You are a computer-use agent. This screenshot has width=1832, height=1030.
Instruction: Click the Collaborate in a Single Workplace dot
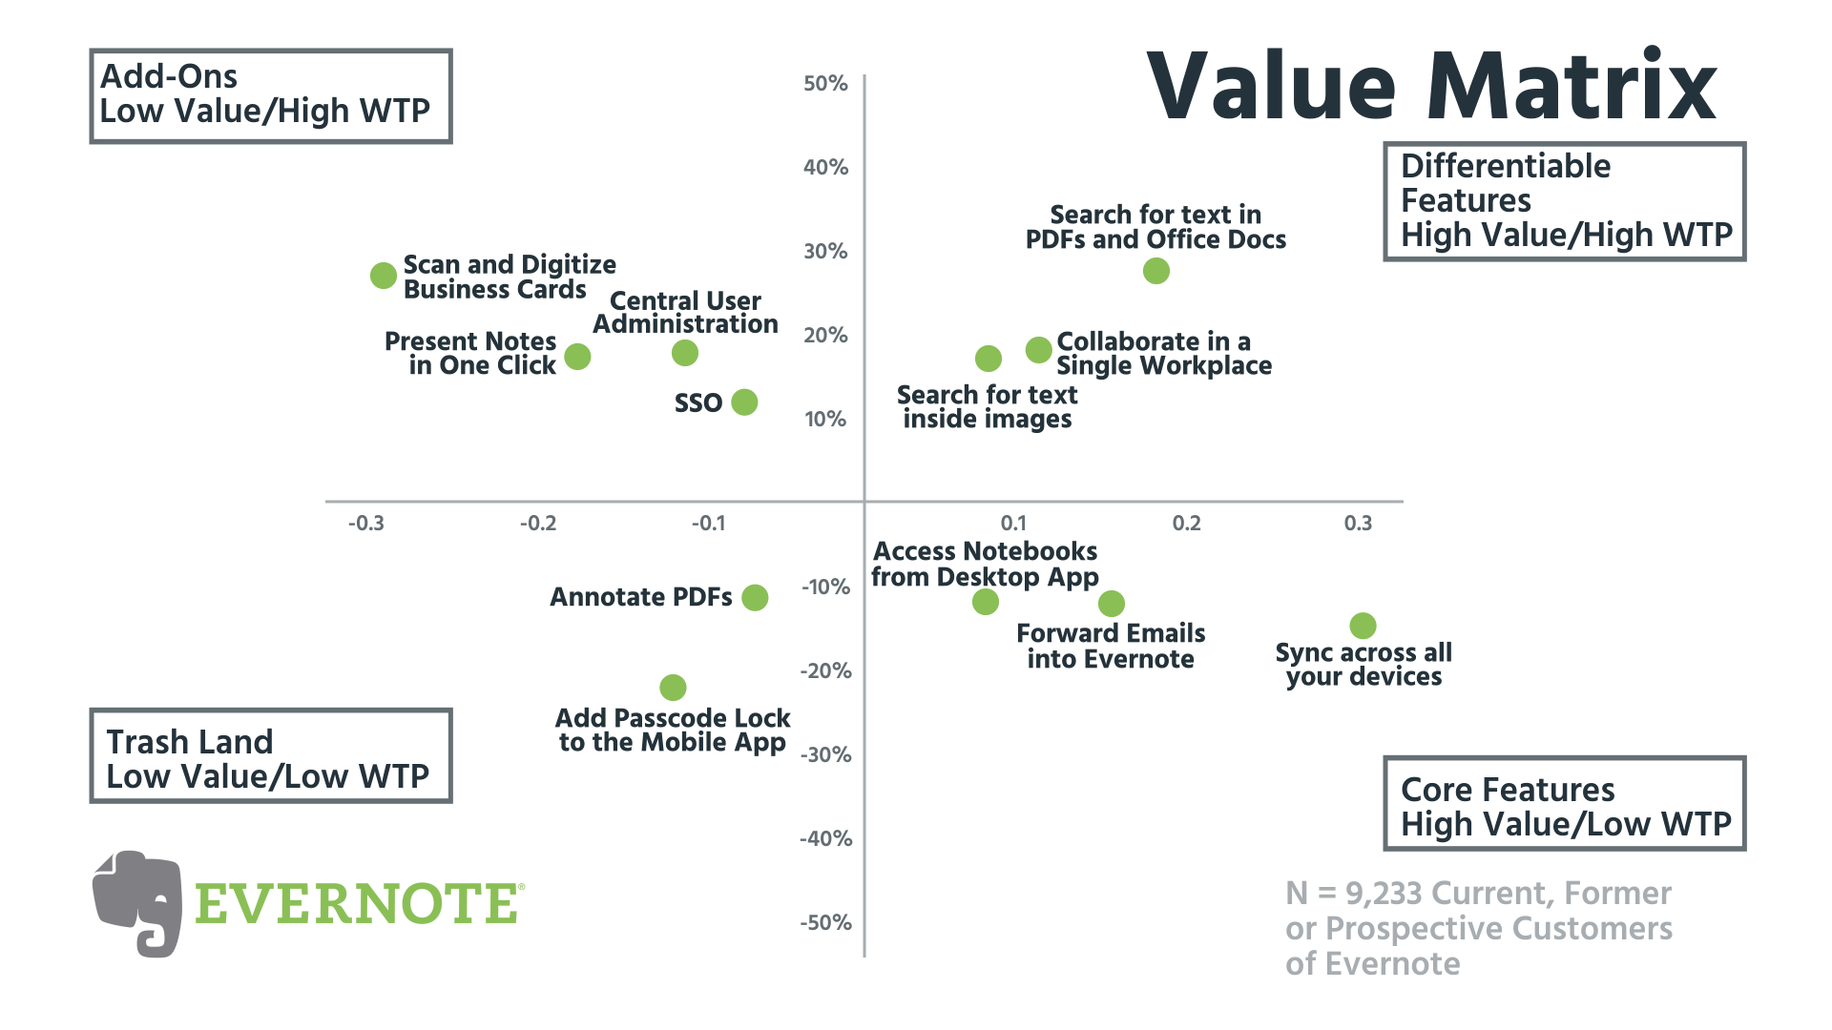pyautogui.click(x=1038, y=350)
